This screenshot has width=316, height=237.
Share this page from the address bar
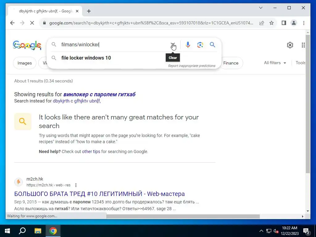tap(262, 23)
